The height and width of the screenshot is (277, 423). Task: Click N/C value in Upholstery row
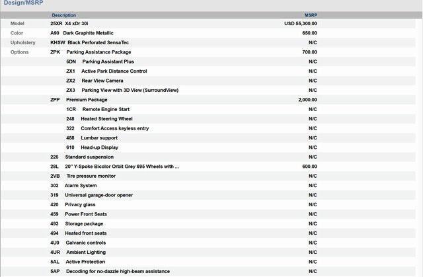click(313, 42)
